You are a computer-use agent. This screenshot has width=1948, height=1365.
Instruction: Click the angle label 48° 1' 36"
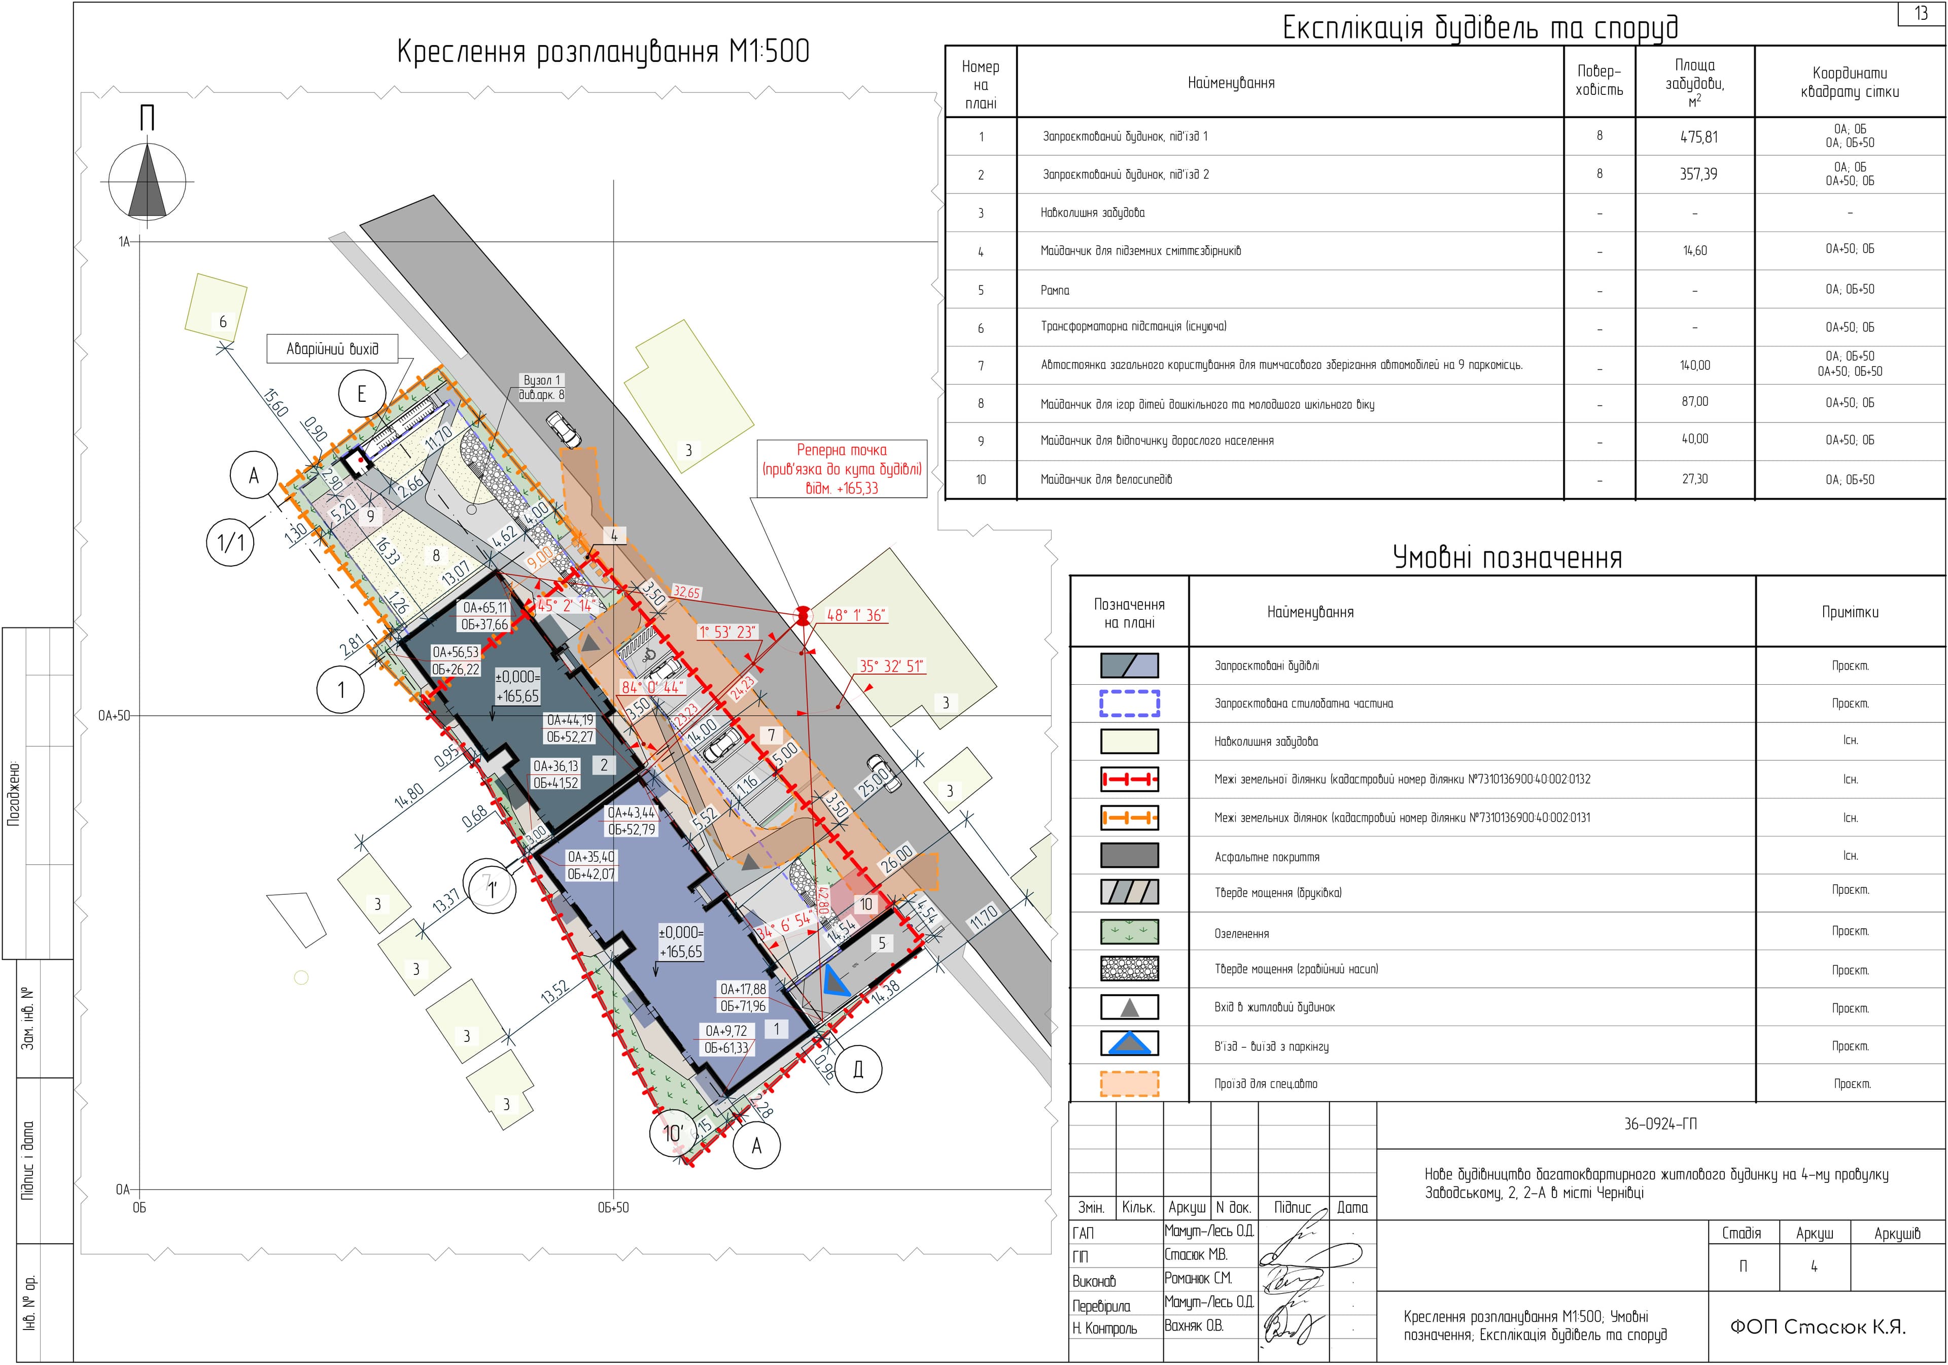tap(856, 614)
